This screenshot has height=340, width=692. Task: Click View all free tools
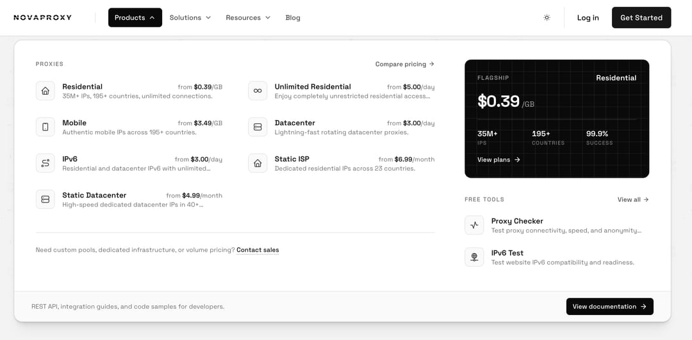click(x=633, y=199)
